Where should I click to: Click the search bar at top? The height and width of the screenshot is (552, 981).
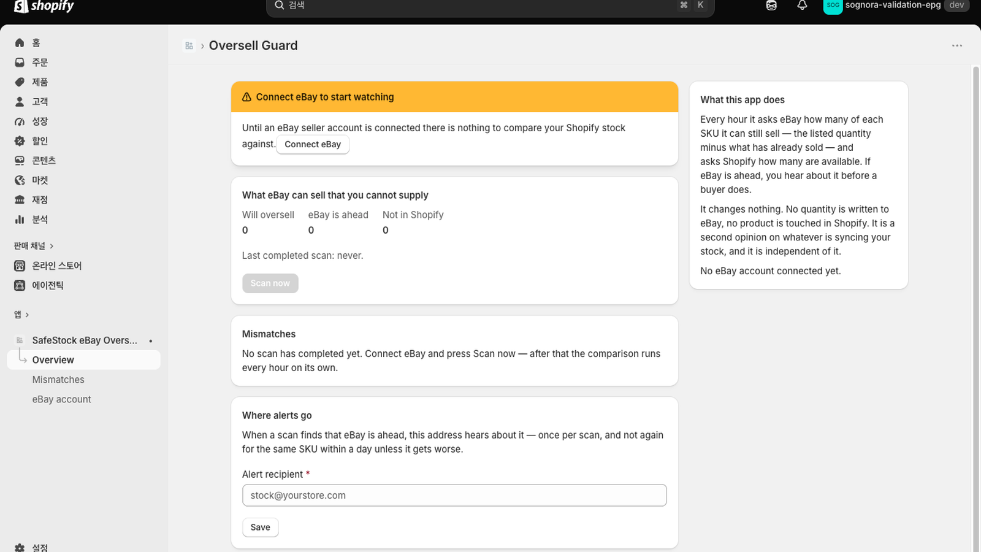[x=490, y=6]
